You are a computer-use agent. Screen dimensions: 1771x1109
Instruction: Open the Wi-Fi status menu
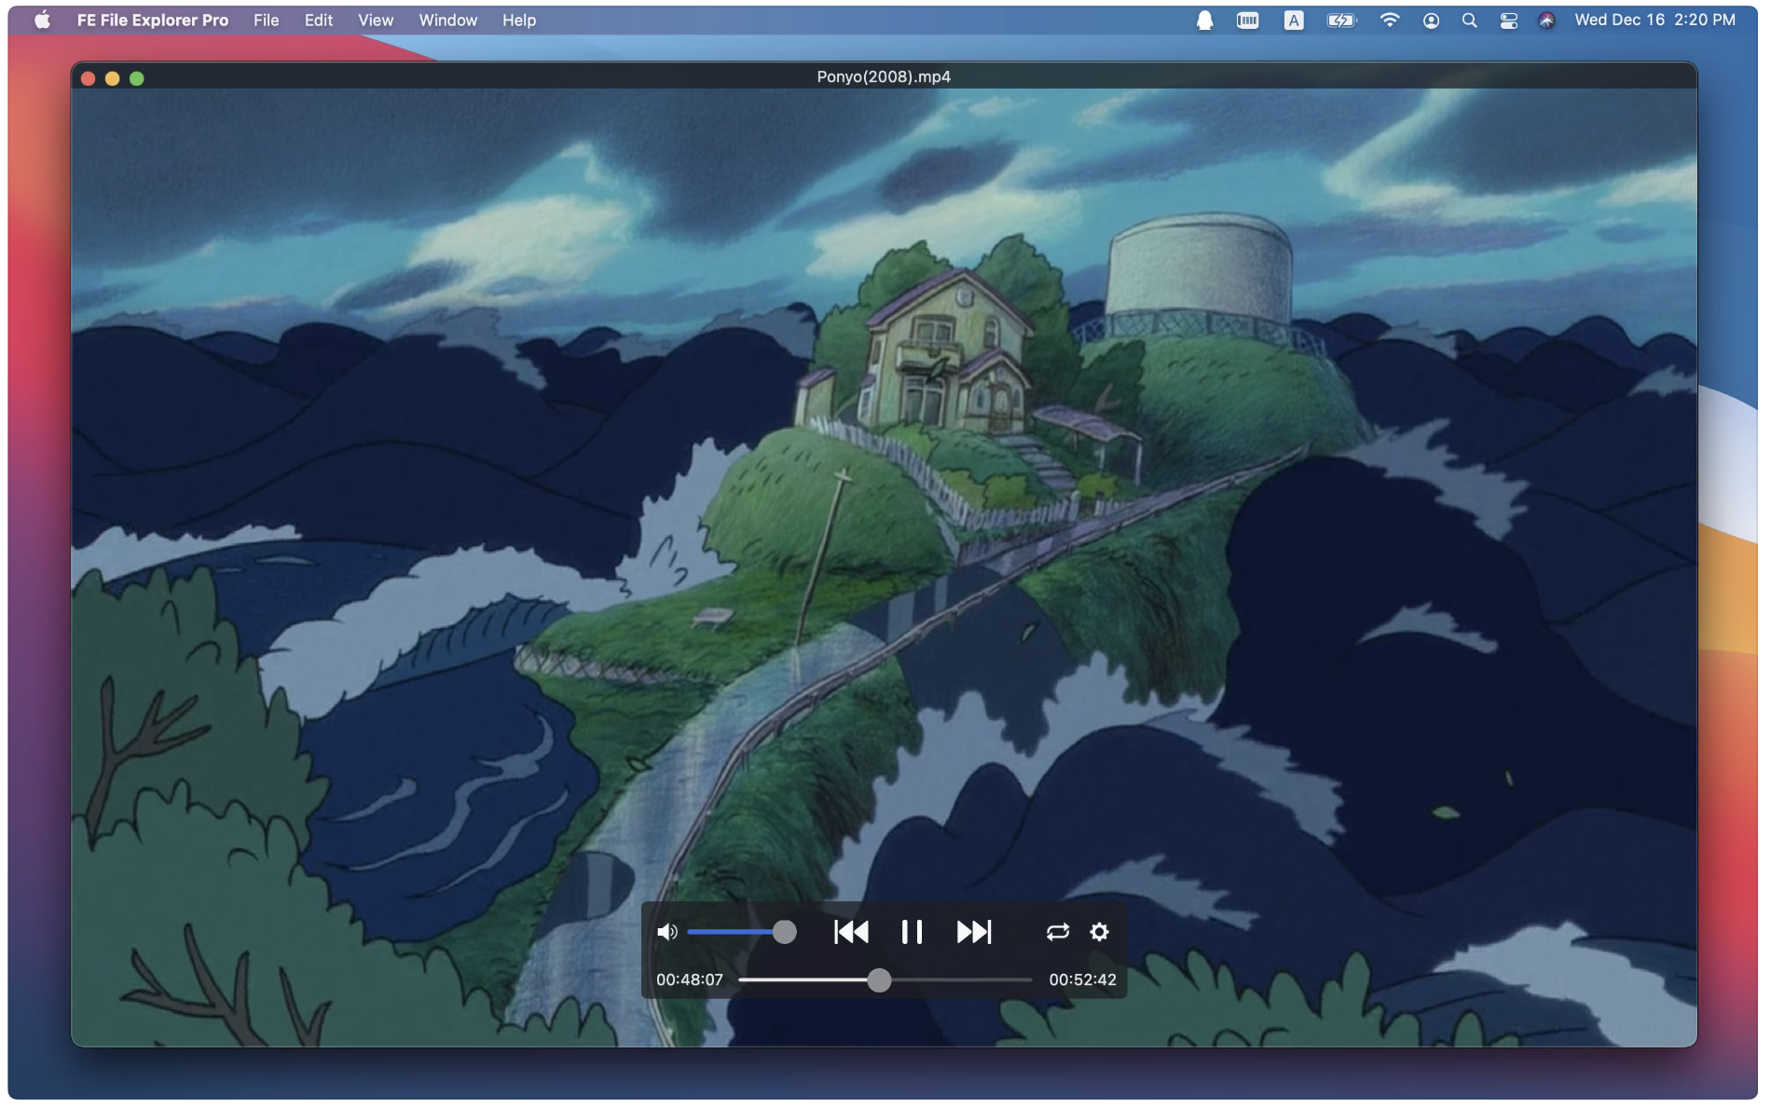pos(1389,20)
